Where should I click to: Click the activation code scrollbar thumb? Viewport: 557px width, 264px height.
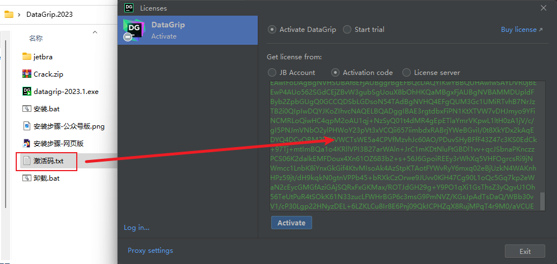(542, 201)
